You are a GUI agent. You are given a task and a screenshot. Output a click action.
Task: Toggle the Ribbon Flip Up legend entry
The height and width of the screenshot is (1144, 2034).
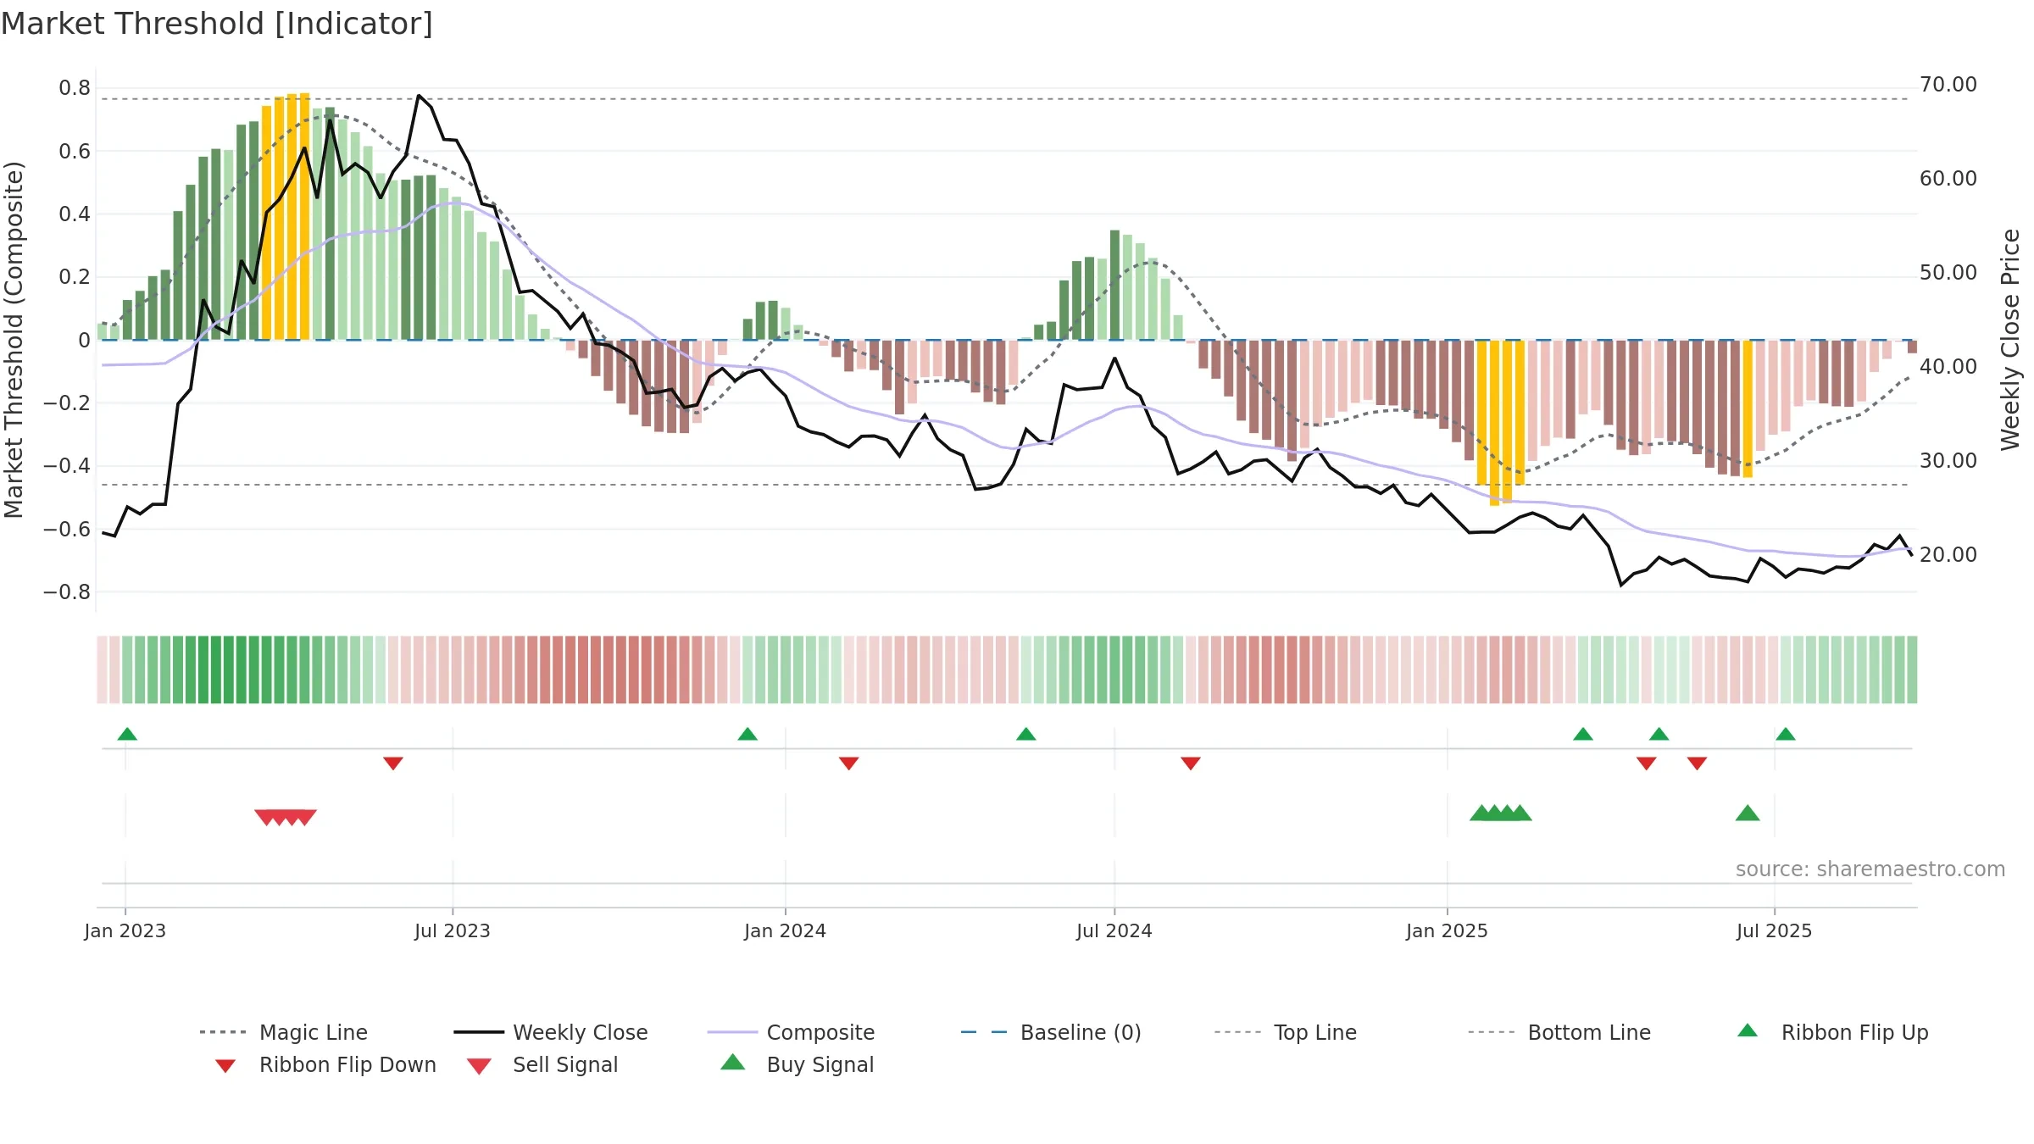click(x=1832, y=1032)
